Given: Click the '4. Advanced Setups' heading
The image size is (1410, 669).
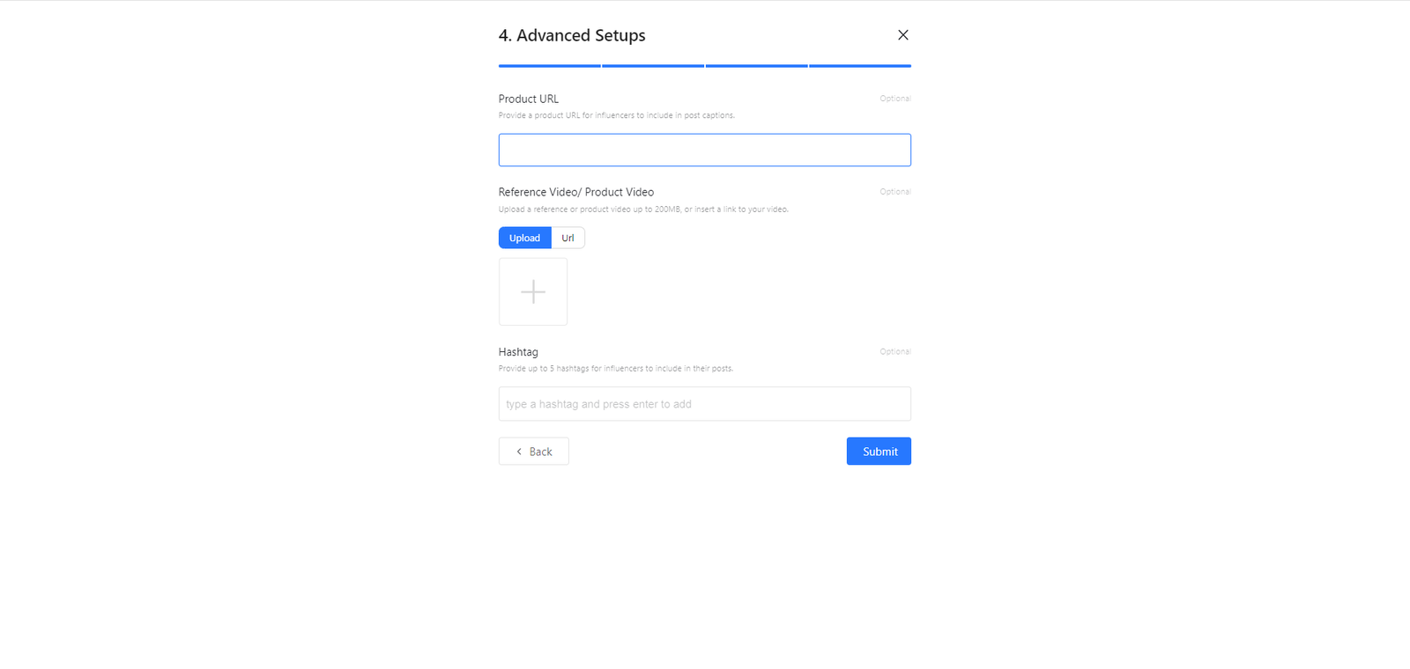Looking at the screenshot, I should click(x=572, y=35).
